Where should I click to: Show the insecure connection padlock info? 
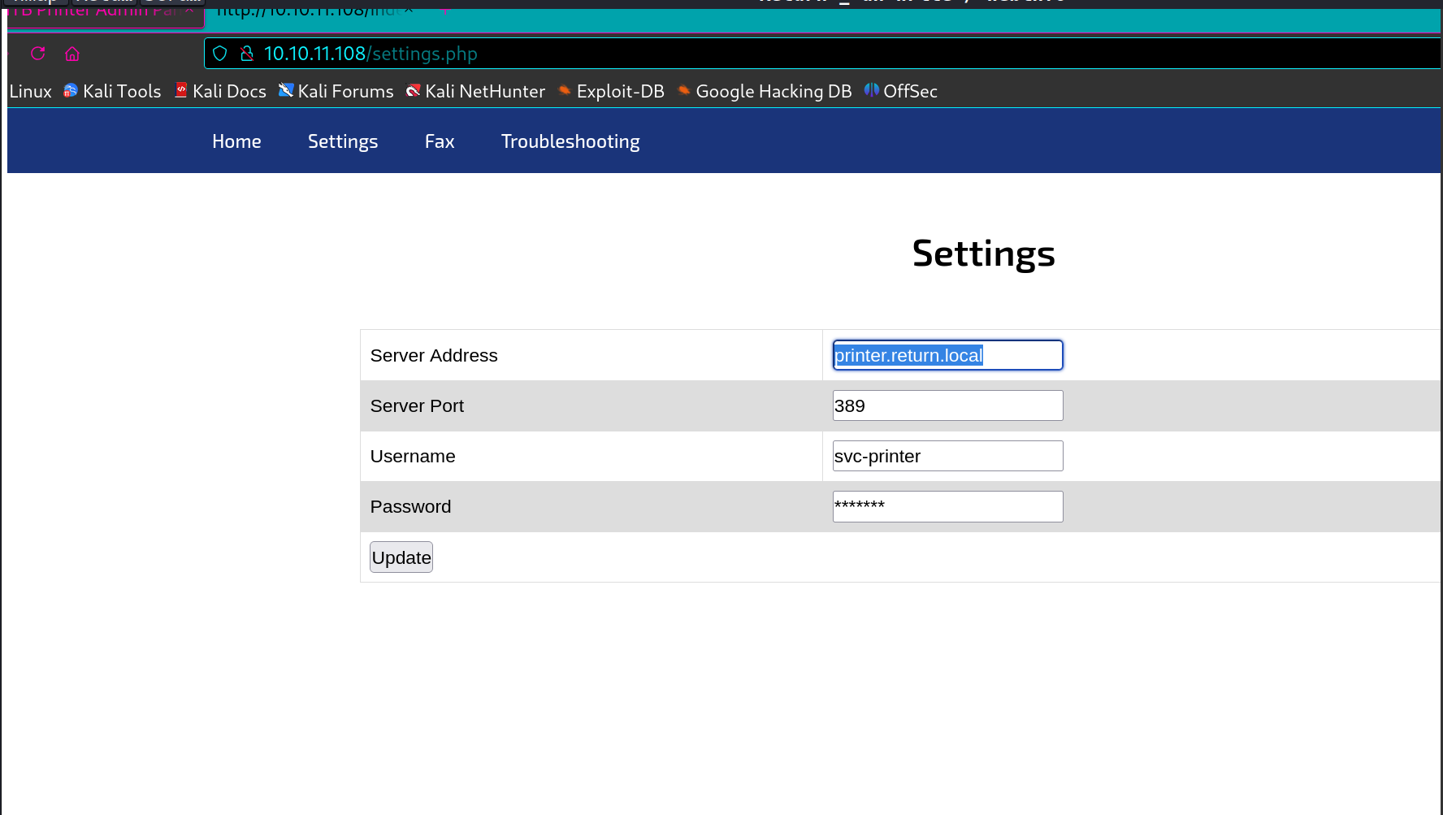point(247,54)
